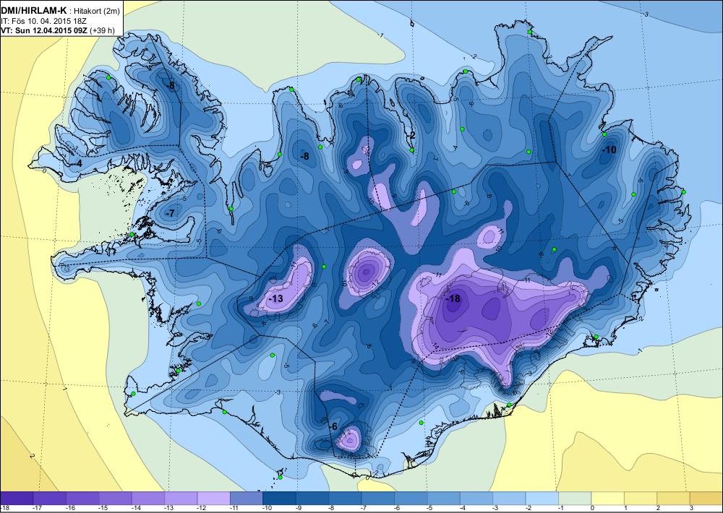
Task: Click the bold -6 label near the south coast
Action: coord(333,426)
